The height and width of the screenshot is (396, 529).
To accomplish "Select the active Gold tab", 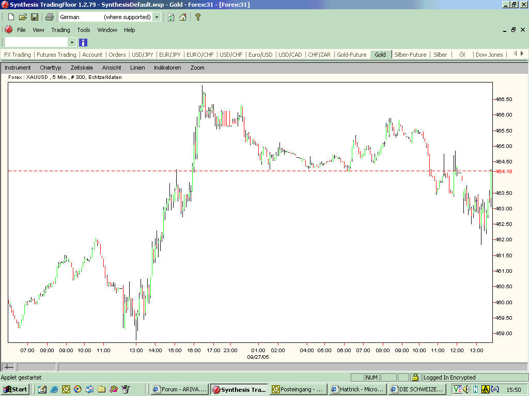I will point(380,55).
